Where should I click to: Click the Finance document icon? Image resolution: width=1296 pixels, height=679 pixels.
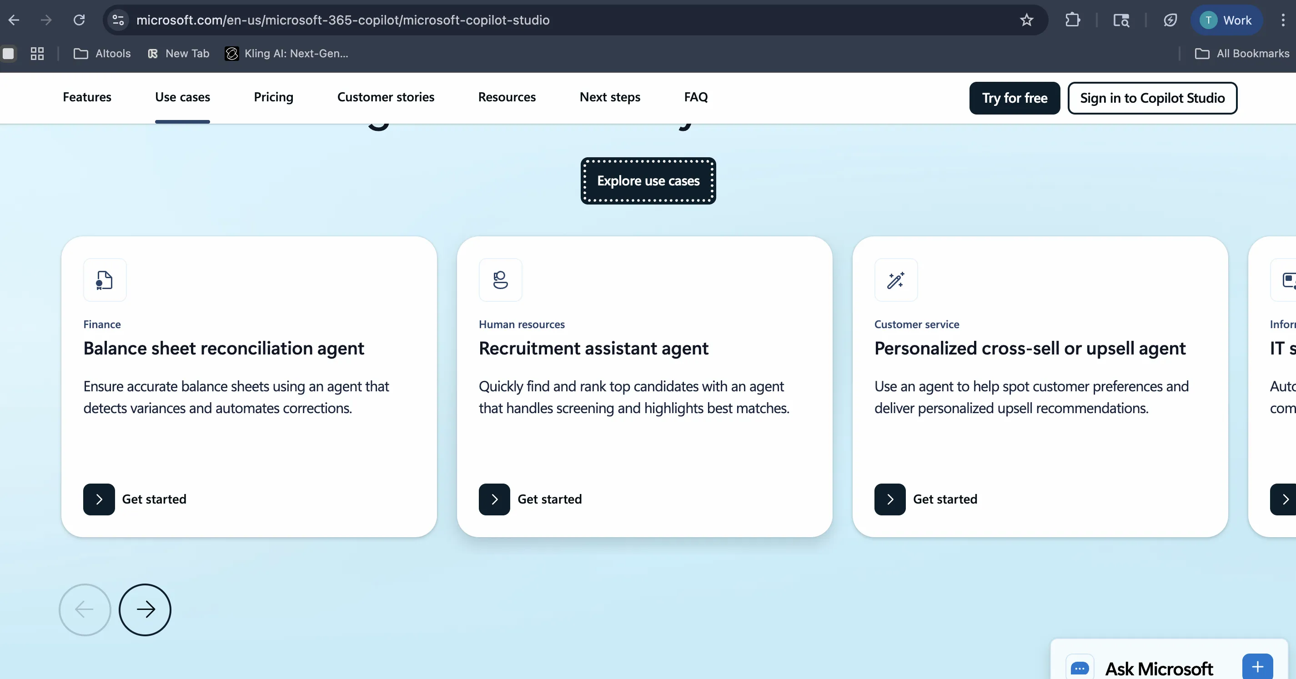105,280
